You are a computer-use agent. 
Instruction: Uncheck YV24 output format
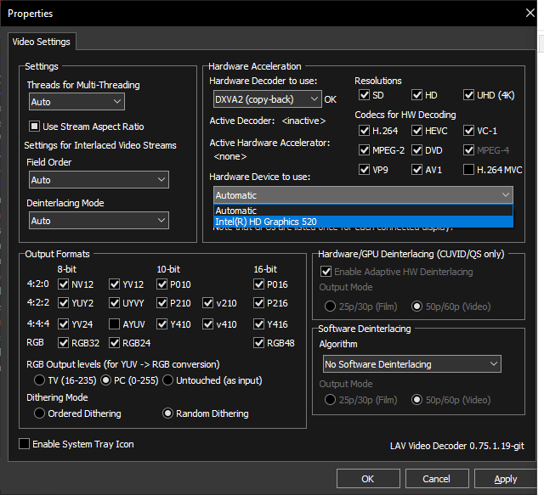point(63,324)
